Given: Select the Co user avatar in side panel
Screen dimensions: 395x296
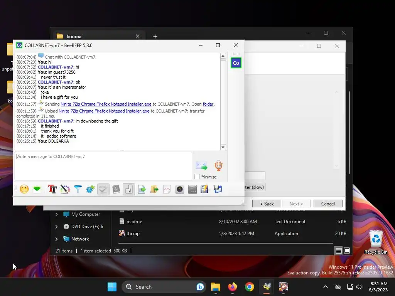Looking at the screenshot, I should click(x=236, y=63).
